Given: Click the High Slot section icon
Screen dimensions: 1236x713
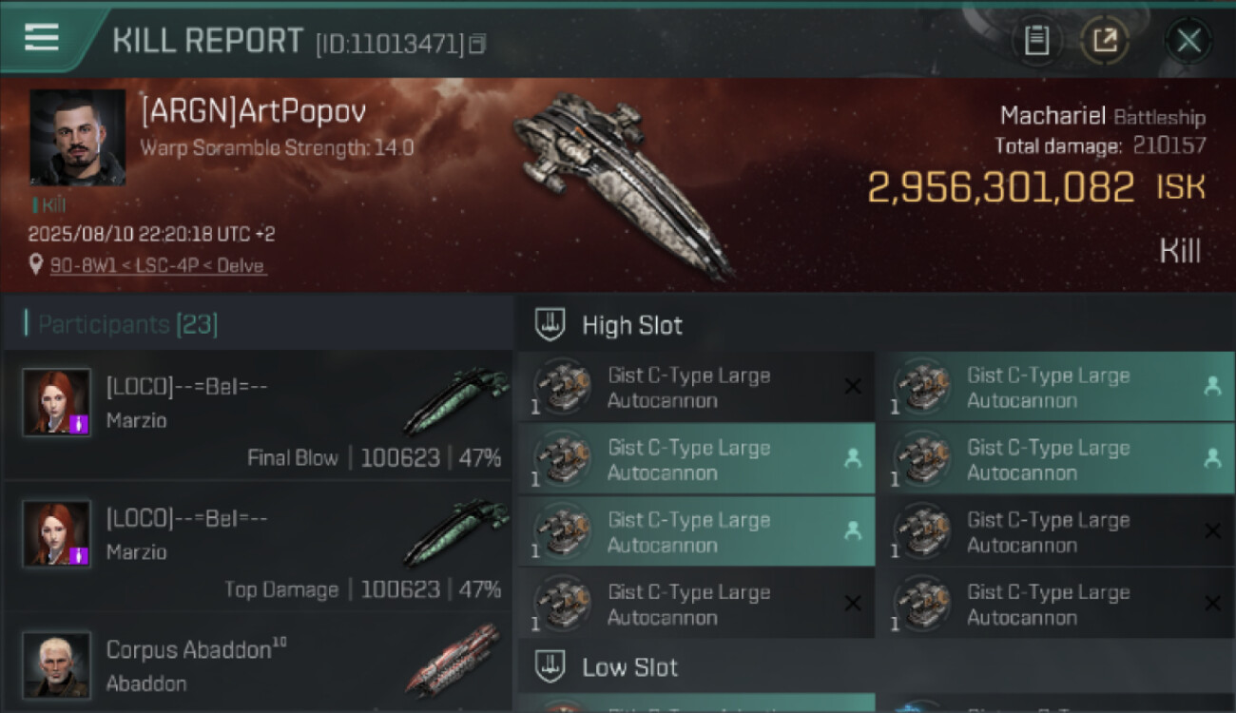Looking at the screenshot, I should click(551, 325).
